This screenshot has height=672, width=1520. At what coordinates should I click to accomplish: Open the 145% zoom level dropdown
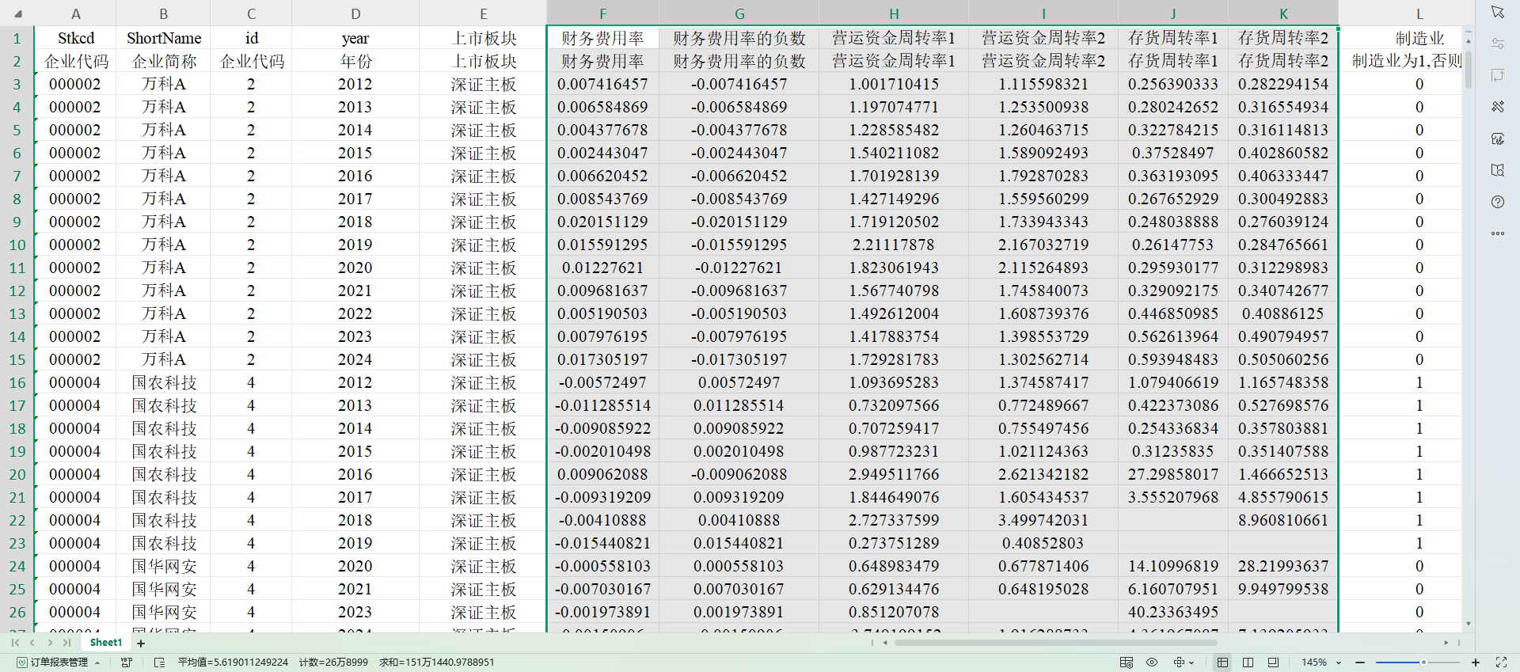[1339, 663]
